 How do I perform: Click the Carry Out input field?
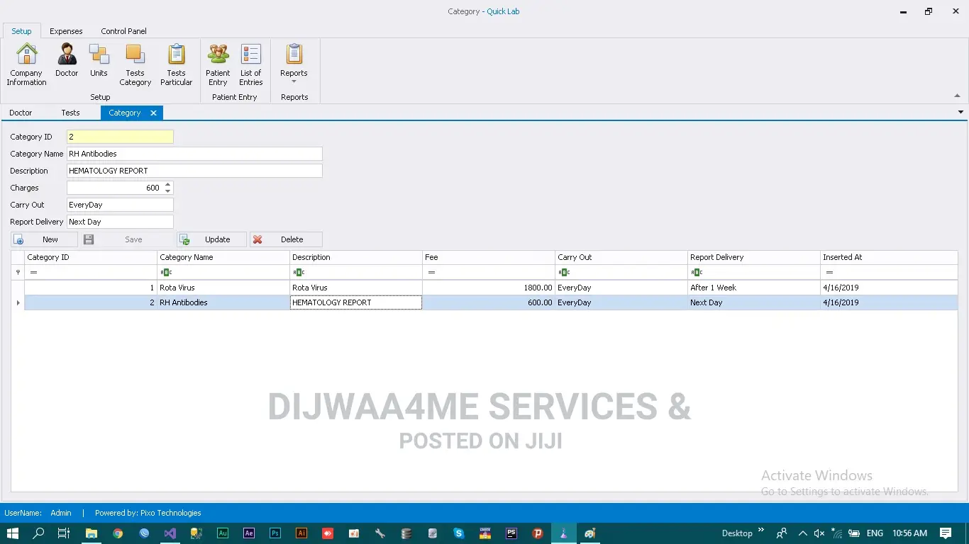[x=120, y=205]
